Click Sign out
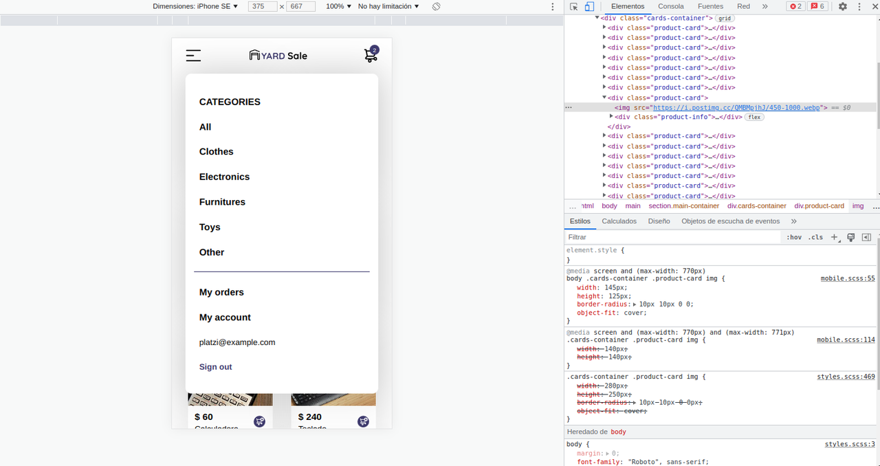 coord(216,367)
